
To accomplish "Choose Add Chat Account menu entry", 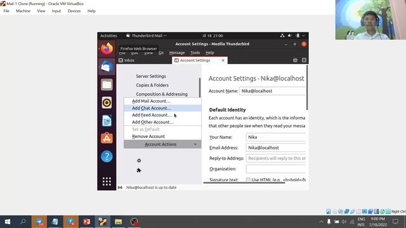I will (x=162, y=108).
